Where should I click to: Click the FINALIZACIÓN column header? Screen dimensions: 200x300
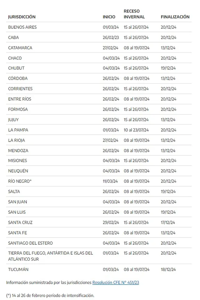tap(175, 17)
